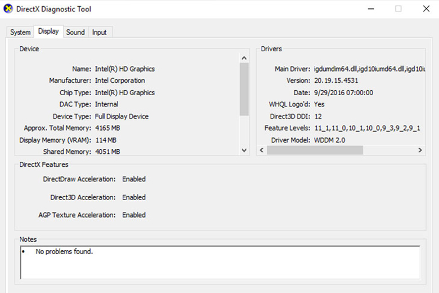The image size is (439, 293).
Task: Select the "No problems found." note line
Action: (64, 252)
